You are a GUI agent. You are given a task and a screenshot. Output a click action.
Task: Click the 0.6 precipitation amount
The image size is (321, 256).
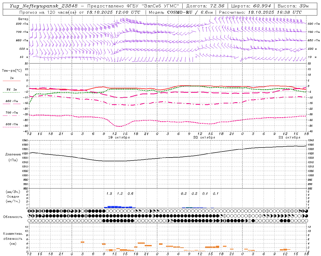pos(130,193)
